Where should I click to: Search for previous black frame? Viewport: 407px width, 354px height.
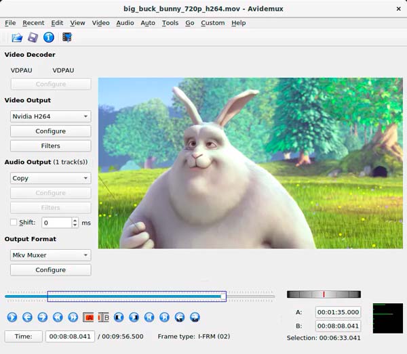[119, 317]
